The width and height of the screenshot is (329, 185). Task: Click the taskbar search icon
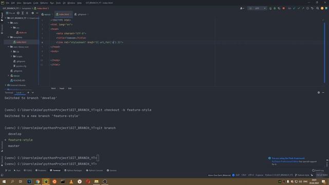(12, 181)
